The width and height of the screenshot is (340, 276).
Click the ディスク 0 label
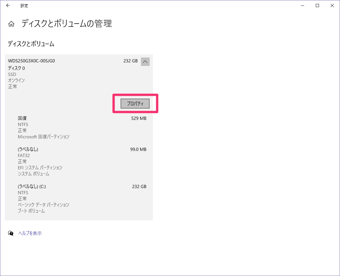point(16,68)
